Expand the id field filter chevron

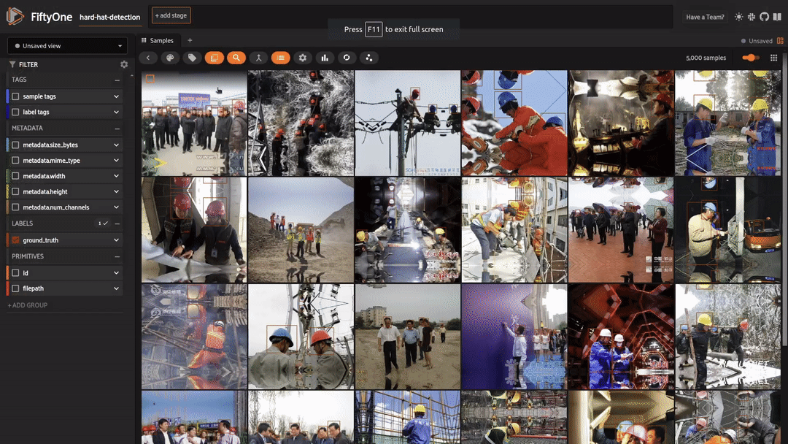click(116, 273)
